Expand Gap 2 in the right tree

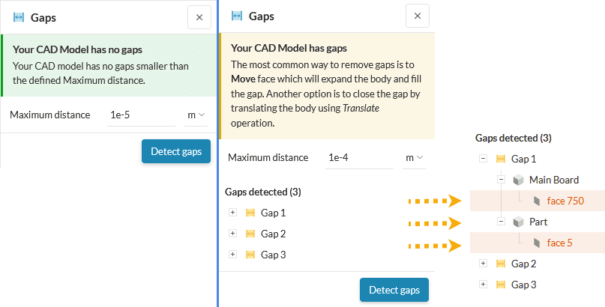(483, 264)
